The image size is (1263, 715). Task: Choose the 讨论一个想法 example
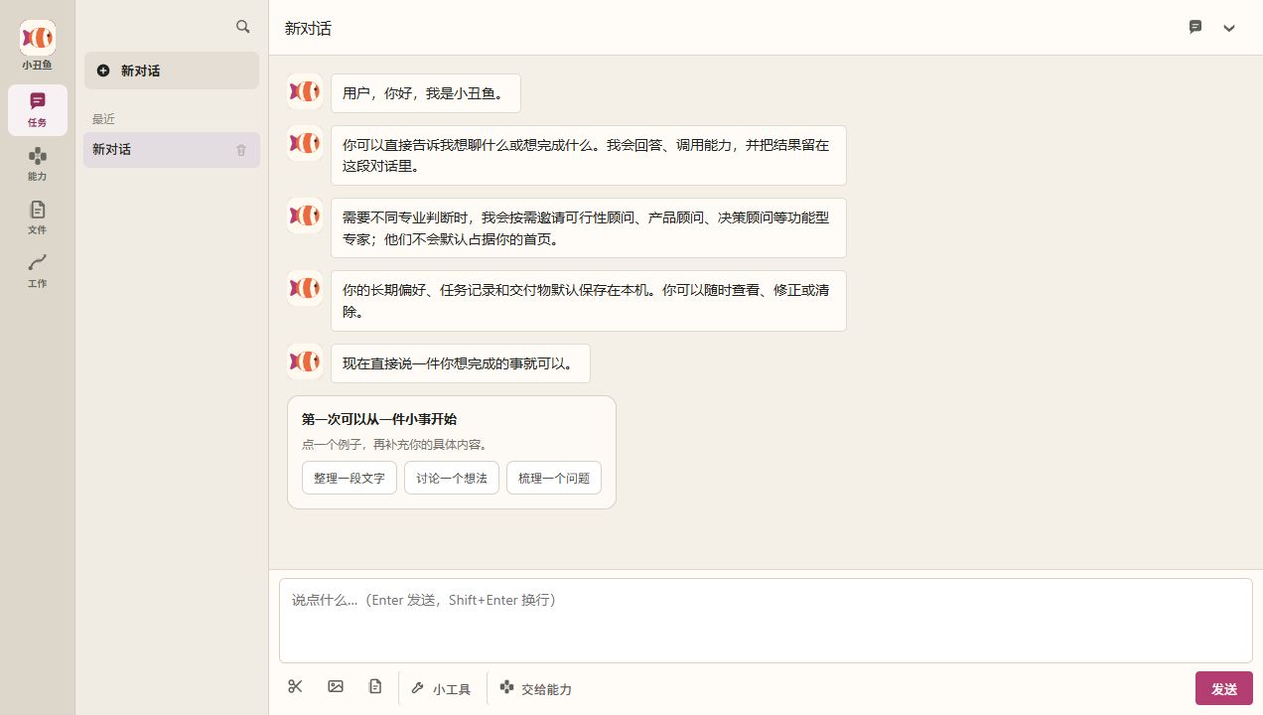pyautogui.click(x=452, y=478)
